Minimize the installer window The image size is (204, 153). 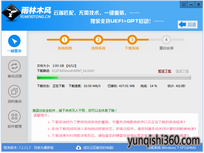click(x=191, y=4)
